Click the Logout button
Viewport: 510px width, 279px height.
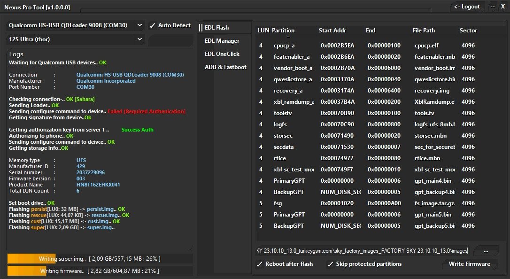pos(467,7)
